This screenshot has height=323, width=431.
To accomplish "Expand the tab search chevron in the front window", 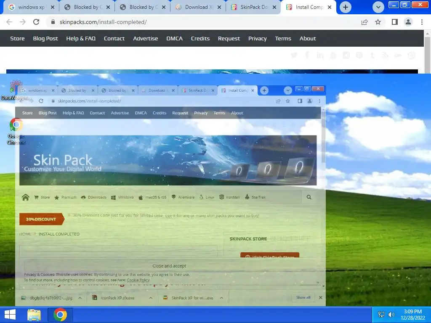I will click(x=378, y=7).
